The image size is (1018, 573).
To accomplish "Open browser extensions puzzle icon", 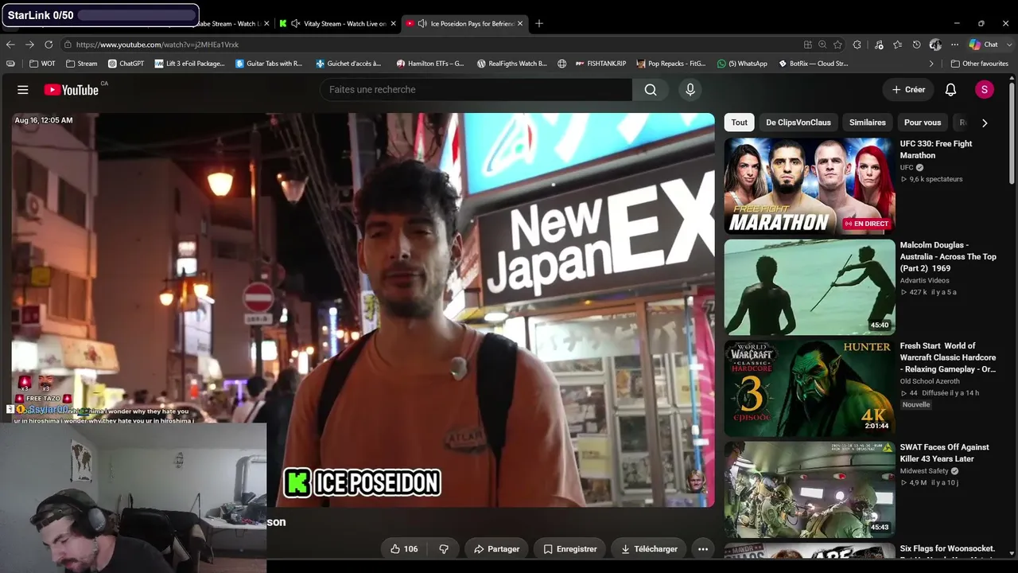I will point(857,45).
